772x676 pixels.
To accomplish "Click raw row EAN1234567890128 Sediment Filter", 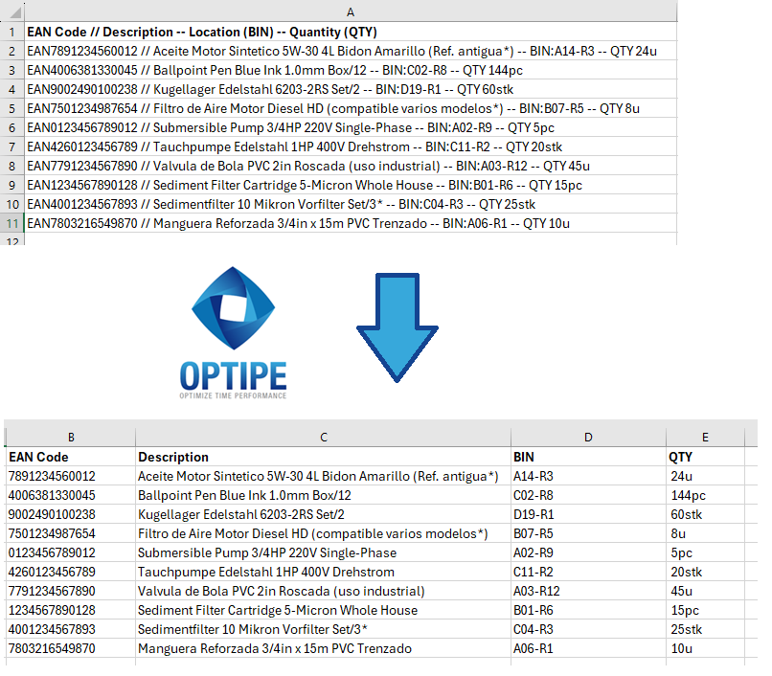I will click(351, 186).
